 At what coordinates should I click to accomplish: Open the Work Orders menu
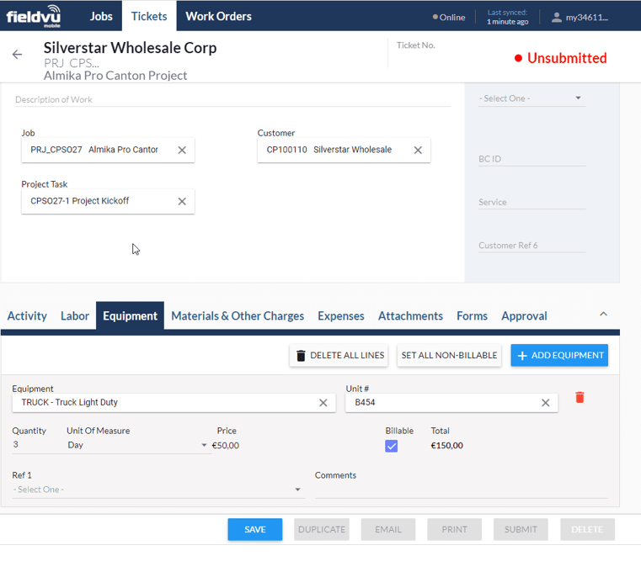(219, 16)
